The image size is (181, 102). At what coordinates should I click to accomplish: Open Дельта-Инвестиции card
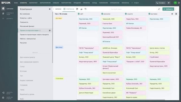[88, 93]
